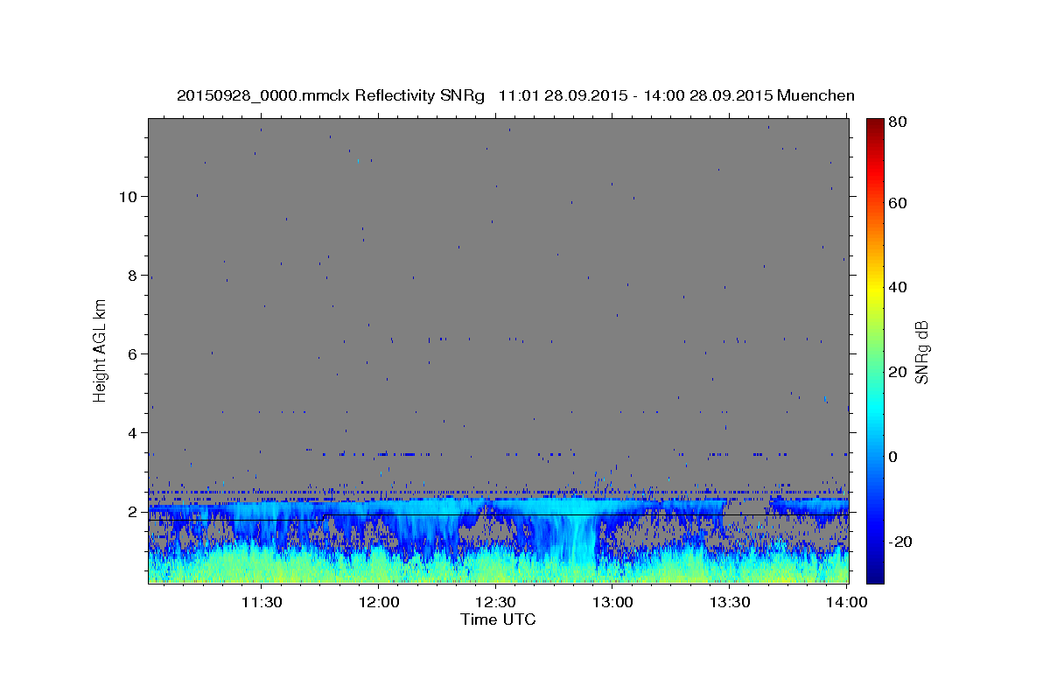
Task: Click the date range '11:01 28.09.2015 - 14:00 28.09.2015'
Action: (x=635, y=95)
